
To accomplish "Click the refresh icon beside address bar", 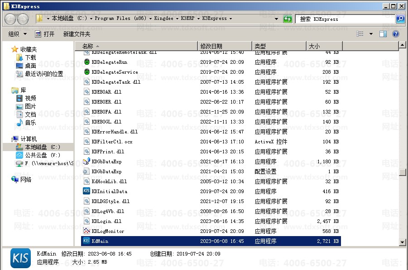I will pyautogui.click(x=288, y=19).
